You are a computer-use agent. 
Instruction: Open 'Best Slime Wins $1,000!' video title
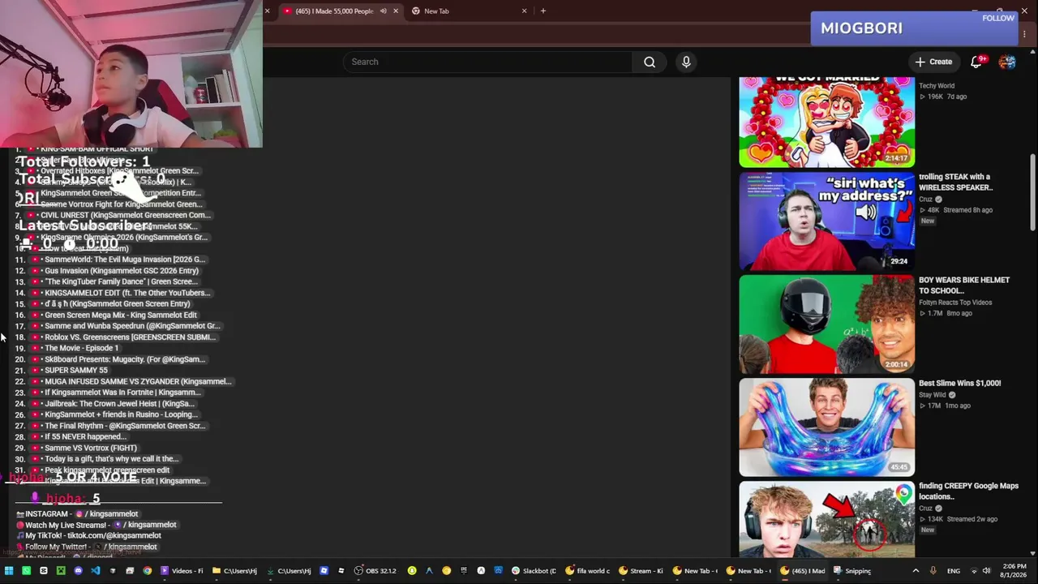point(959,383)
